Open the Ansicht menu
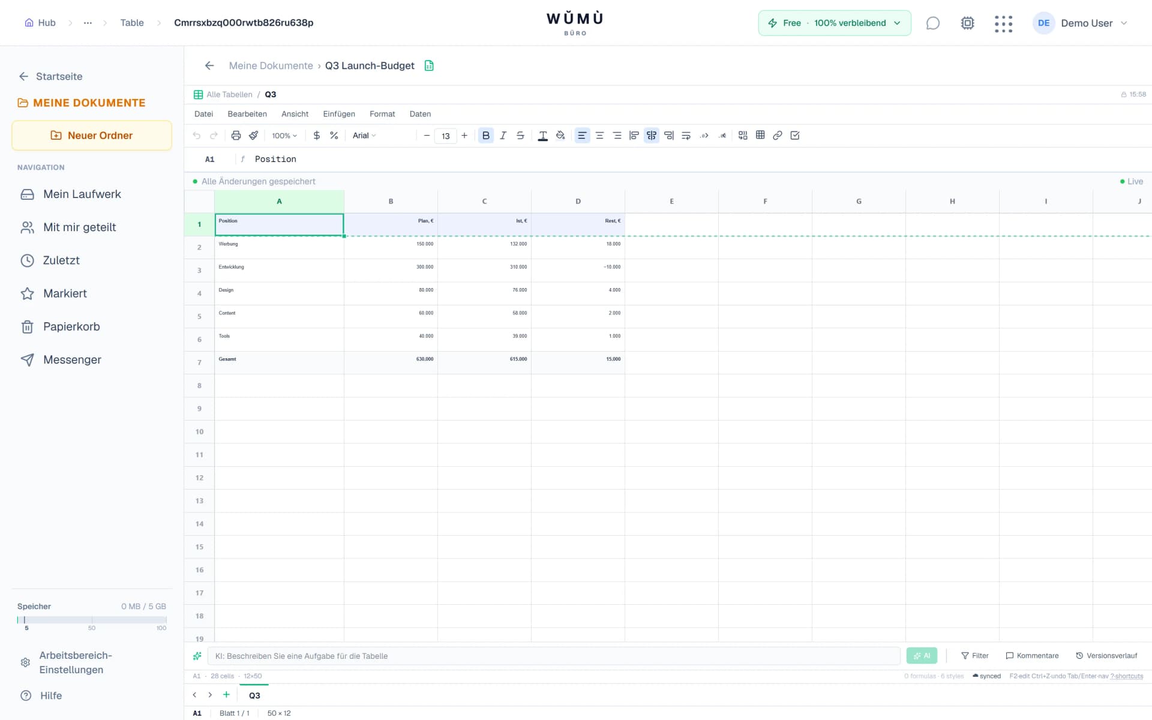Image resolution: width=1152 pixels, height=720 pixels. 295,114
